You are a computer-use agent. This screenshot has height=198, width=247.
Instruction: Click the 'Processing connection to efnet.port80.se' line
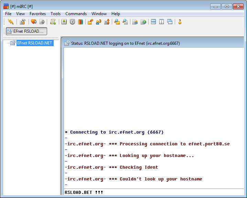(147, 144)
